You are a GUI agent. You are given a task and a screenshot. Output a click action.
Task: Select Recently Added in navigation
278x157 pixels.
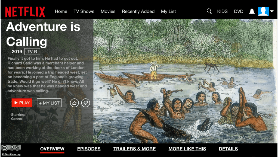138,11
